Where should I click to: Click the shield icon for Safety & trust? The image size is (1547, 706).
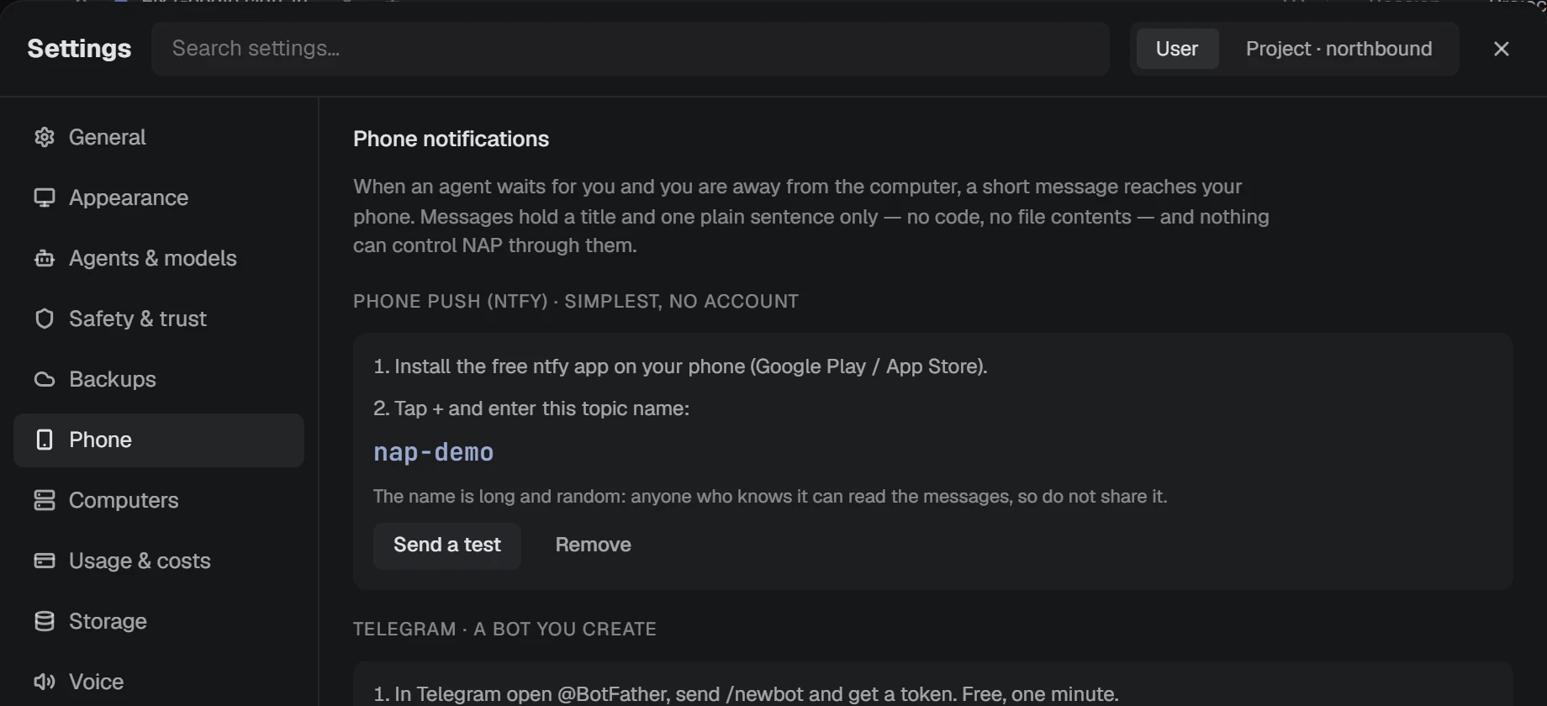tap(45, 319)
